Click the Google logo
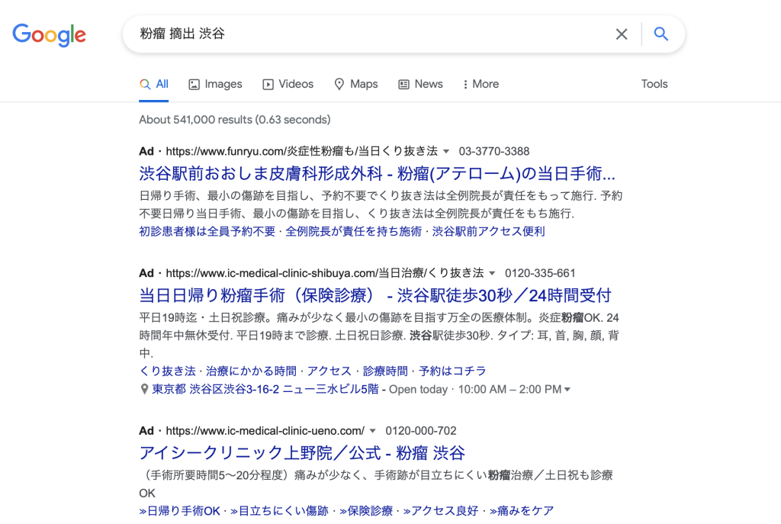The height and width of the screenshot is (524, 781). pos(49,35)
